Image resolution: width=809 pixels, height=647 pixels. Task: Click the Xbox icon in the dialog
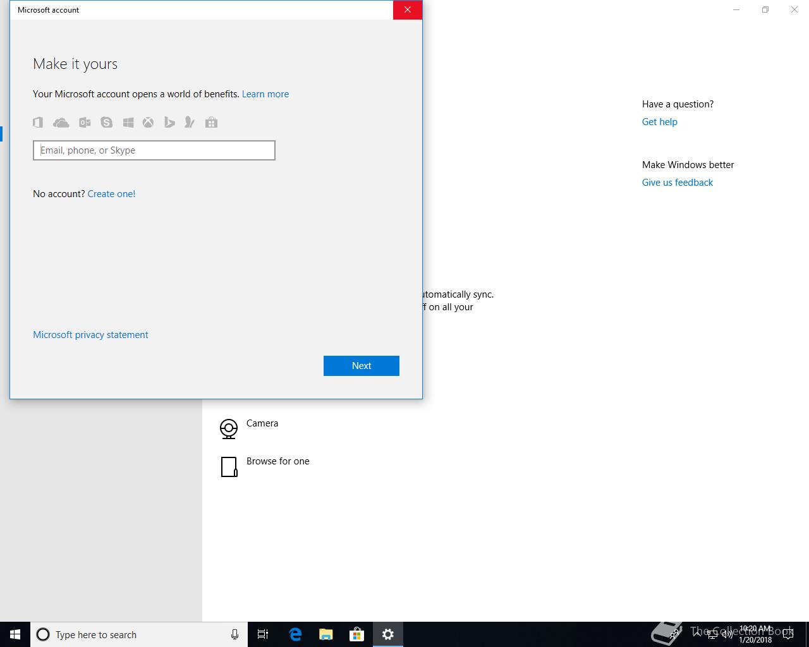coord(148,123)
